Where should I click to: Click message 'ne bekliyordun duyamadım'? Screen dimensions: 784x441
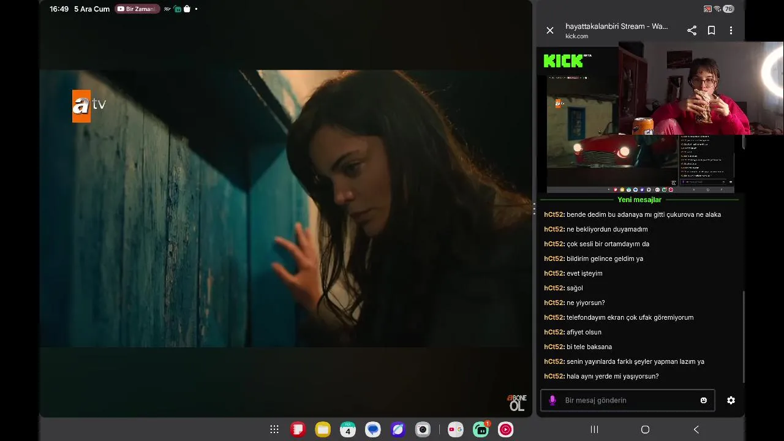tap(607, 229)
